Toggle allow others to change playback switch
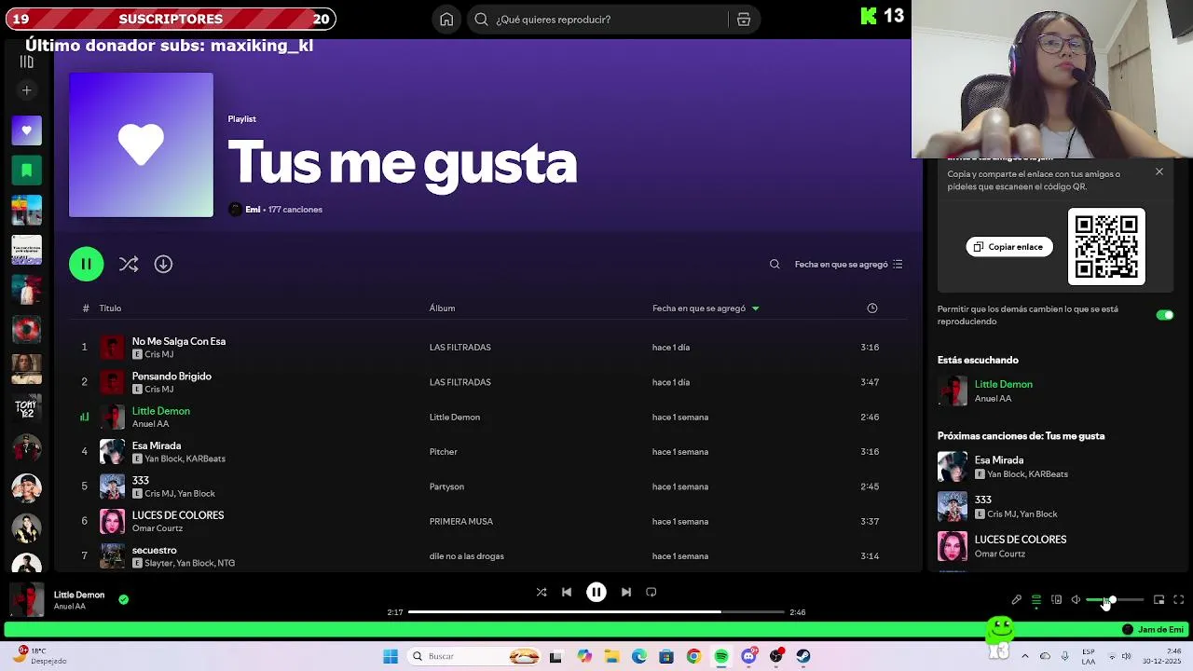Viewport: 1193px width, 671px height. [1165, 315]
